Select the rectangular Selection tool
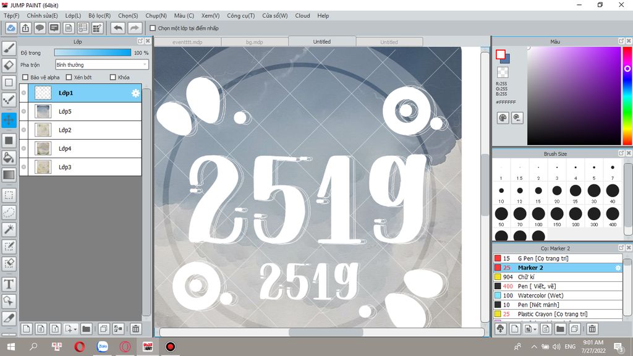The width and height of the screenshot is (633, 356). tap(9, 195)
